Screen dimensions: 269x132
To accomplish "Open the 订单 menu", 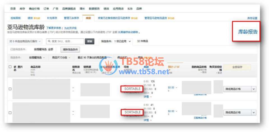I will pos(46,9).
